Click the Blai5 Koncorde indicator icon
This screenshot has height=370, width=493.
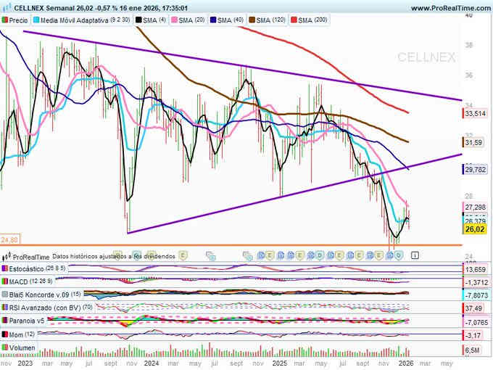[4, 295]
